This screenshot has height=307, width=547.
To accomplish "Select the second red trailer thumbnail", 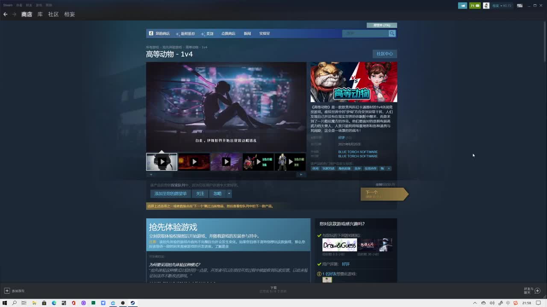I will pyautogui.click(x=194, y=162).
